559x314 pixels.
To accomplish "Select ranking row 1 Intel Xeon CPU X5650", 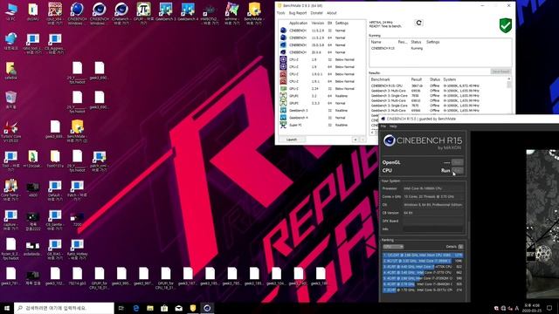I will 423,255.
